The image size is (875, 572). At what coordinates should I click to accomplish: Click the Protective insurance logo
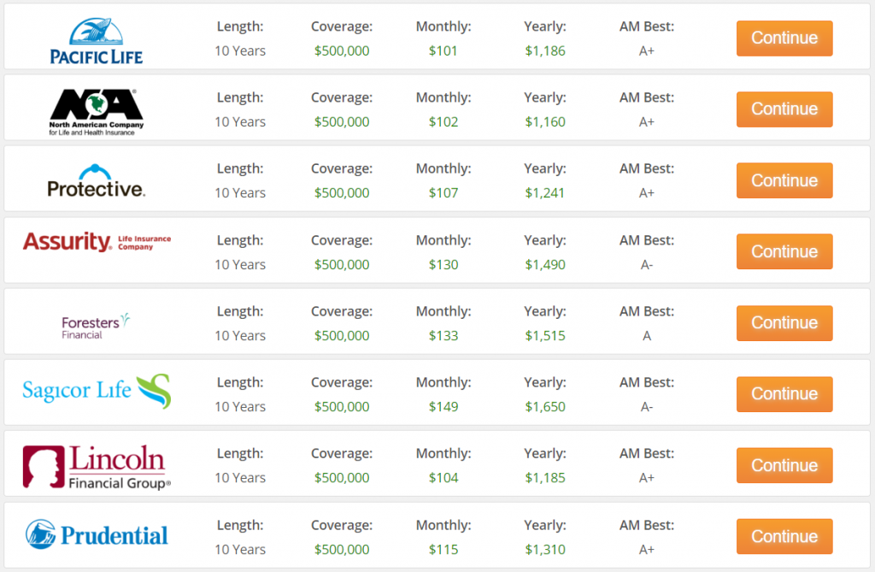96,180
